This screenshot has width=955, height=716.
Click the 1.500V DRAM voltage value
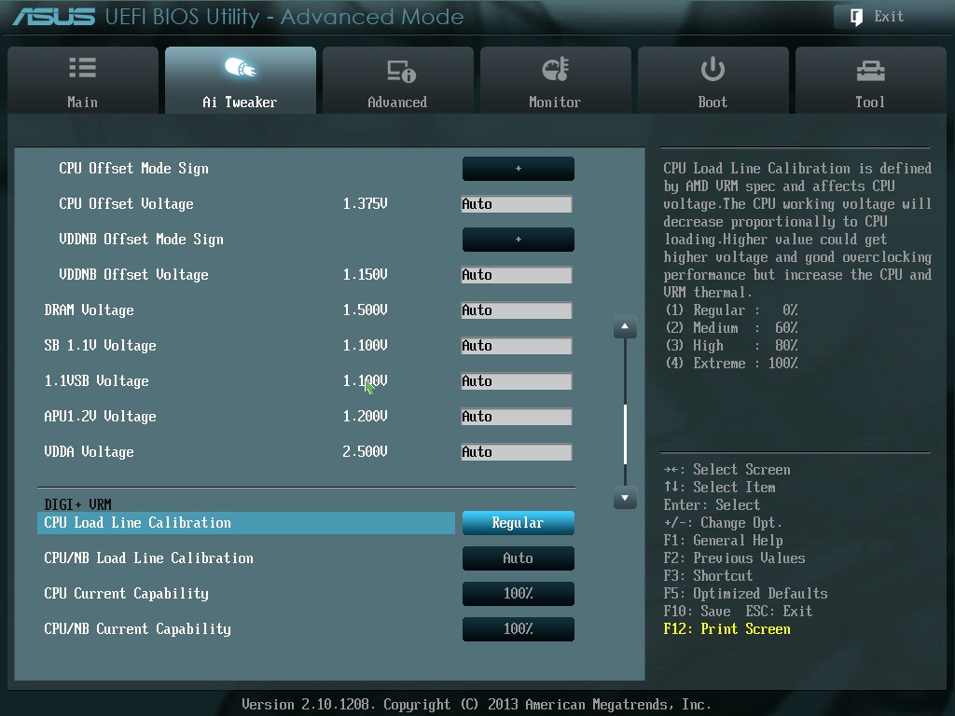click(365, 310)
